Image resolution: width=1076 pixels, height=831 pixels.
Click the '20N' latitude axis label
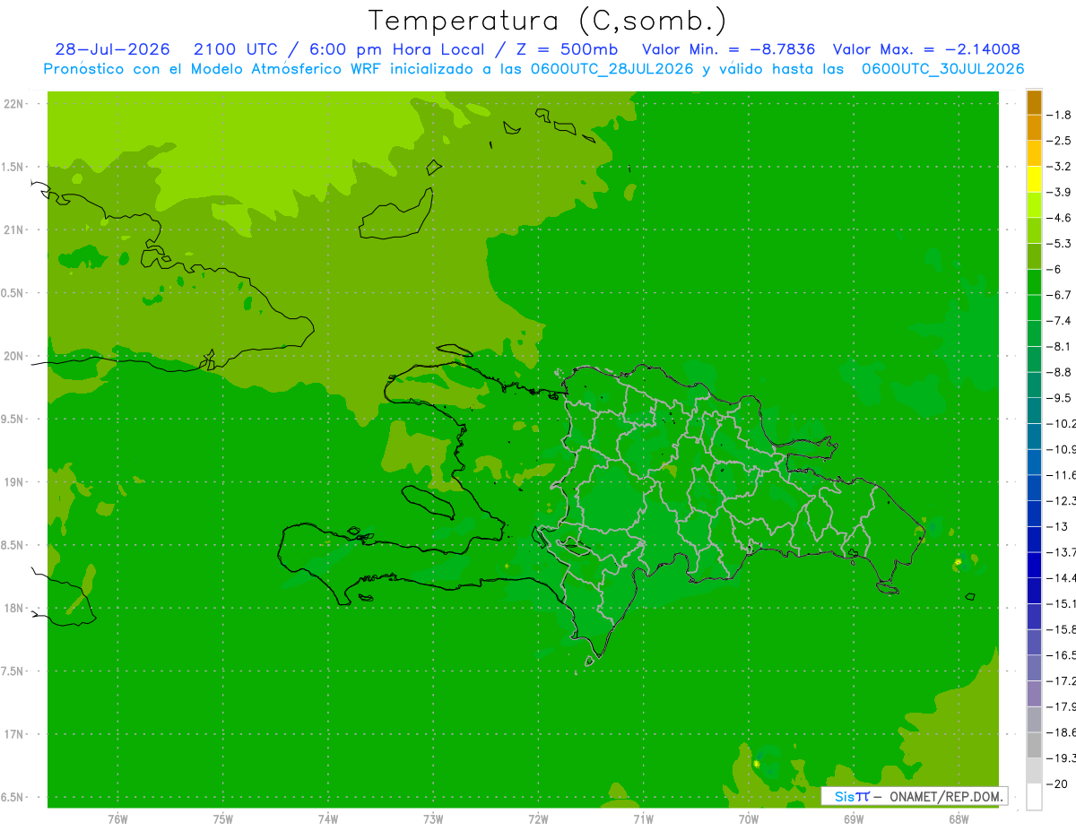(x=13, y=356)
